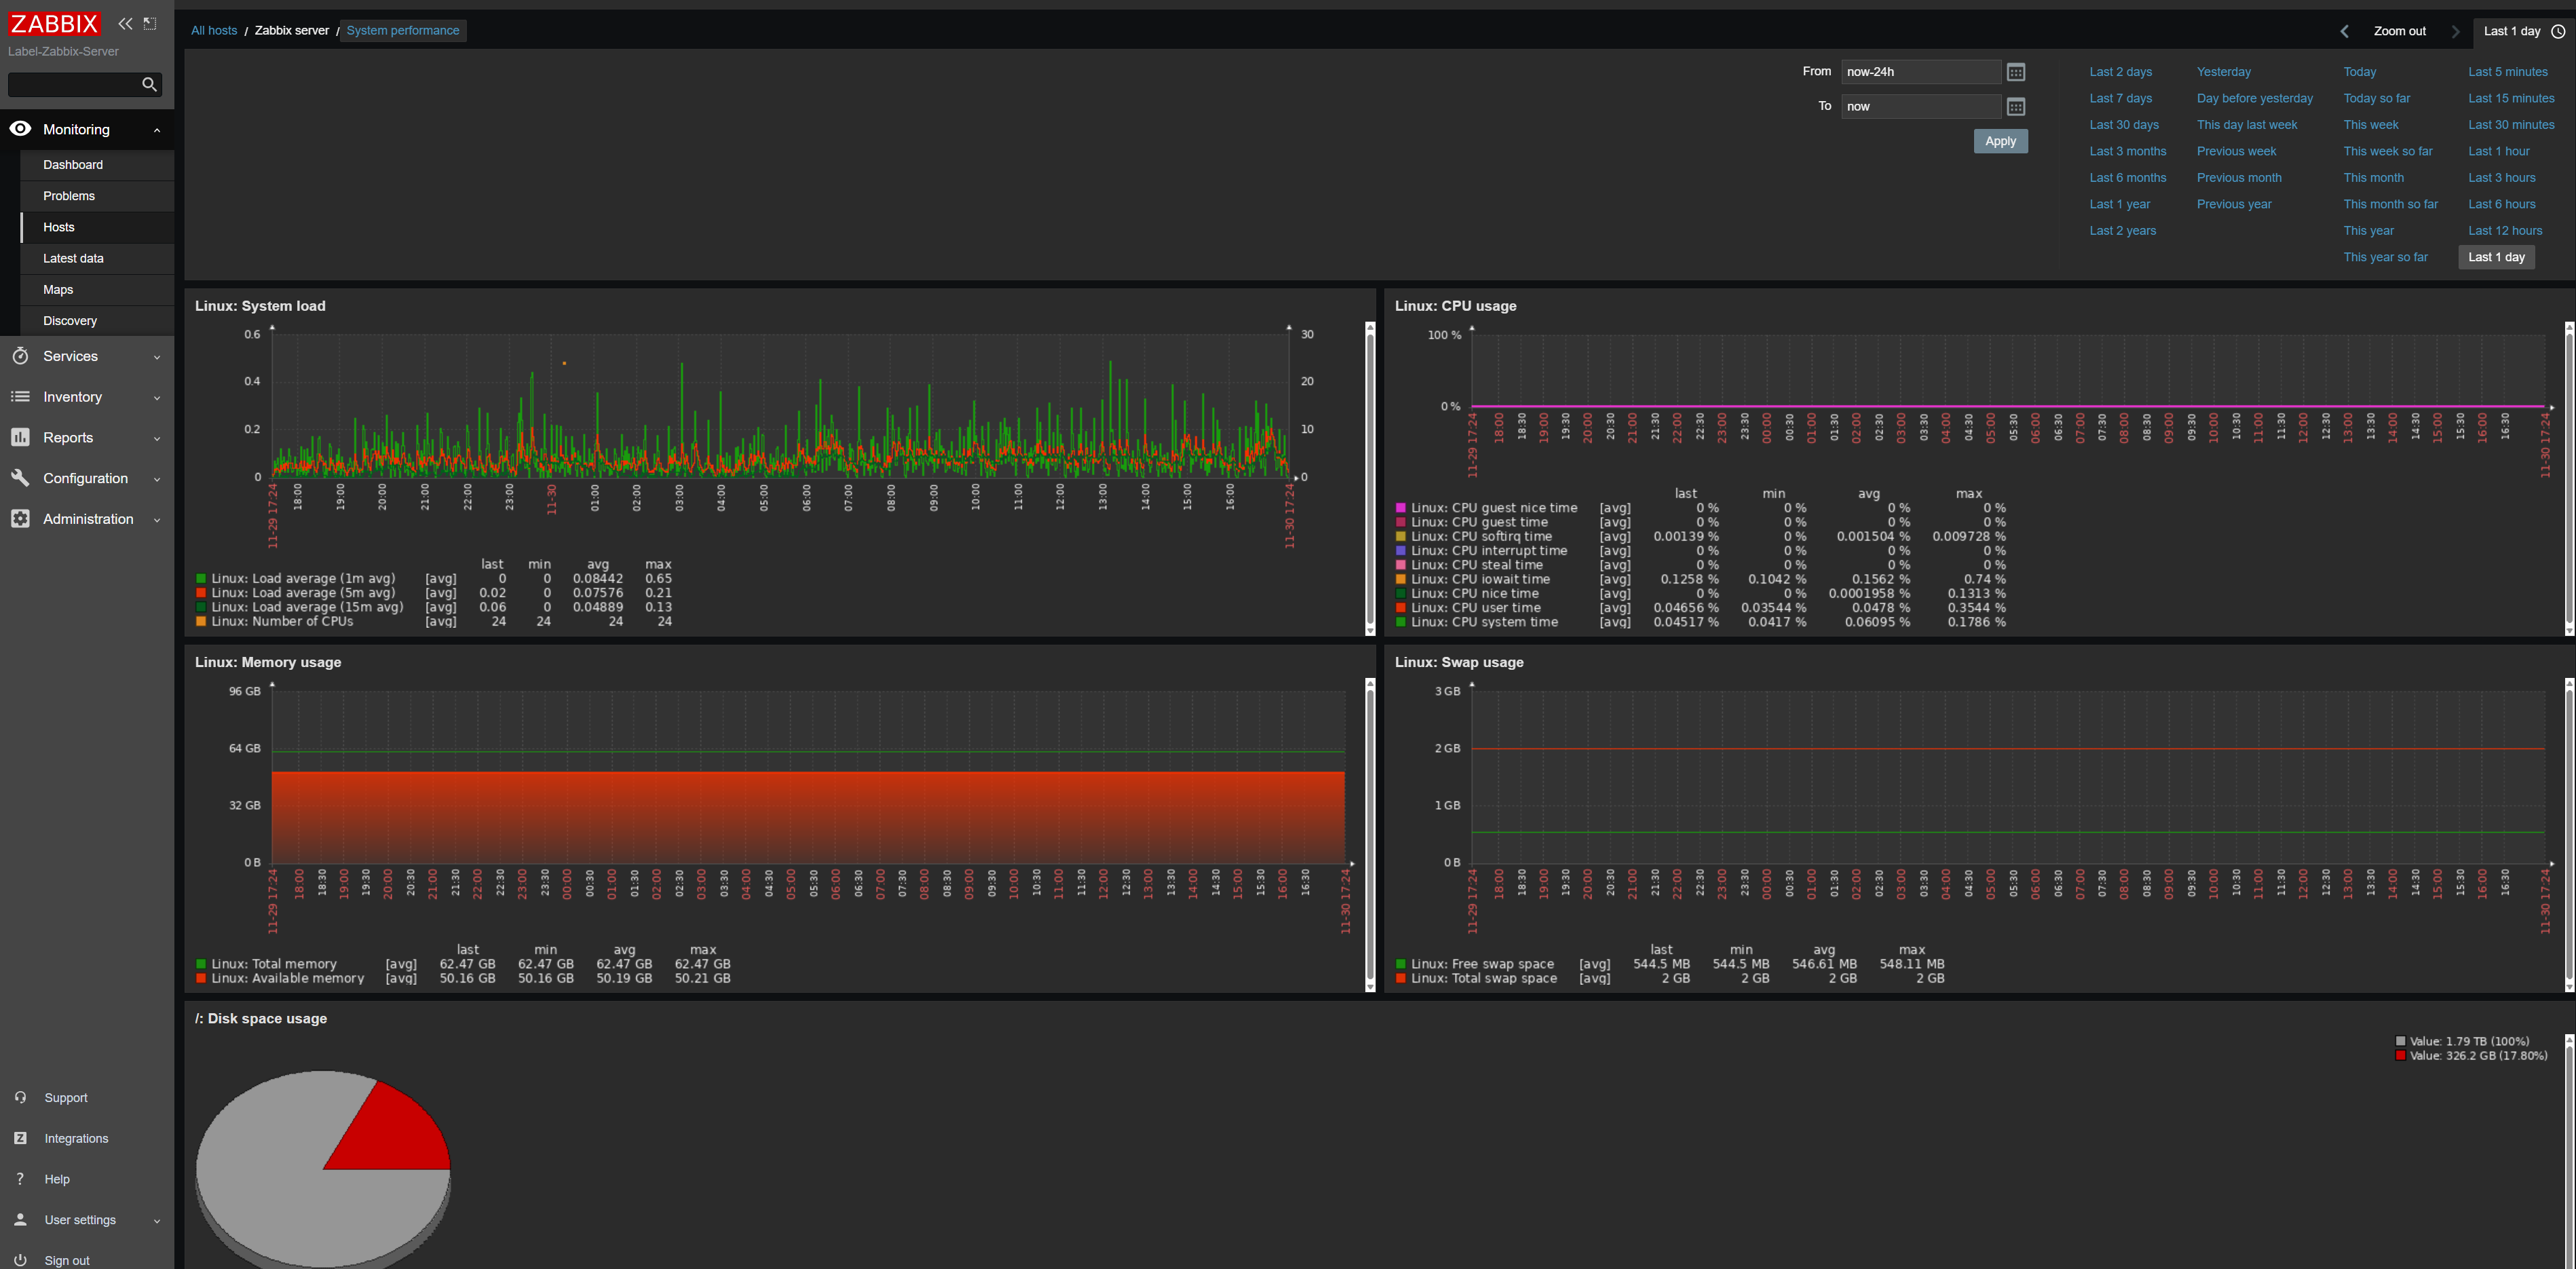This screenshot has height=1269, width=2576.
Task: Select the Services clock icon
Action: [x=20, y=356]
